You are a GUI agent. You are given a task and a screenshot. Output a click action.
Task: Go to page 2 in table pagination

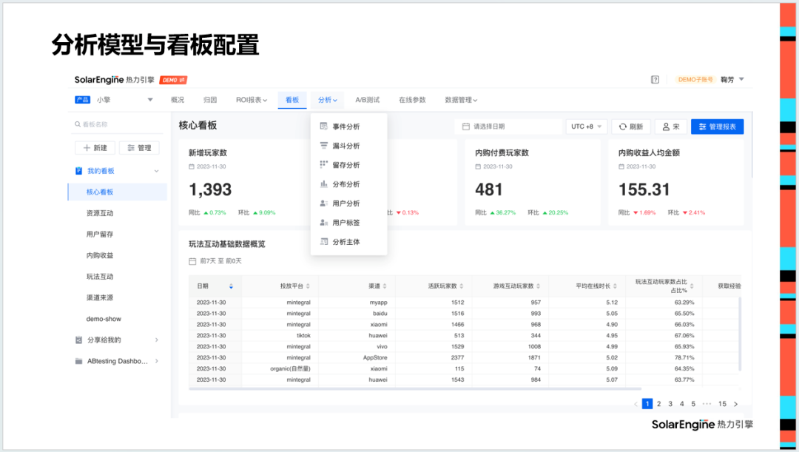pyautogui.click(x=658, y=404)
